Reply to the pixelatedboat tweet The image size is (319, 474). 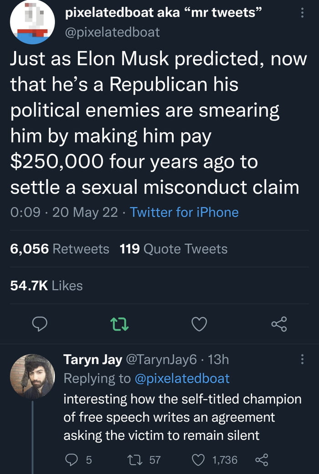pos(40,324)
